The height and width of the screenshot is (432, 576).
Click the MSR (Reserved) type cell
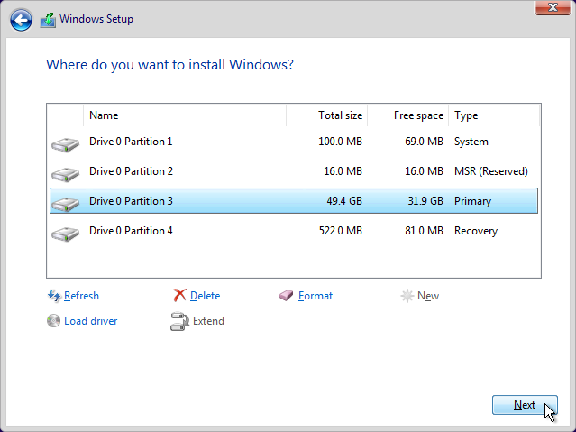click(491, 171)
